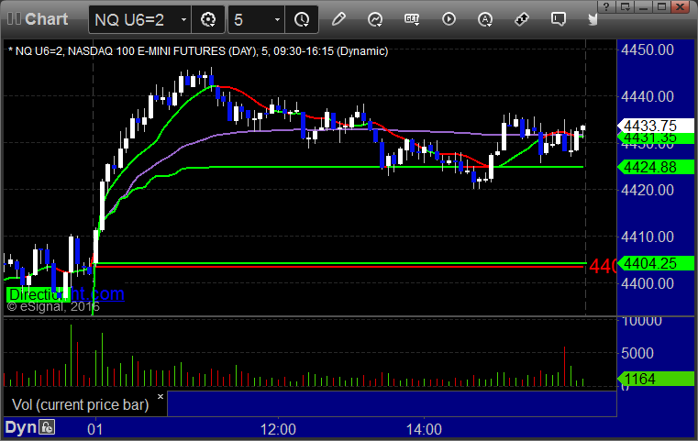The width and height of the screenshot is (698, 441).
Task: Close the Vol current price bar label
Action: pyautogui.click(x=161, y=396)
